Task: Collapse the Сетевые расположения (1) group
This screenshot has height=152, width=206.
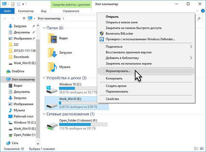Action: coord(44,114)
